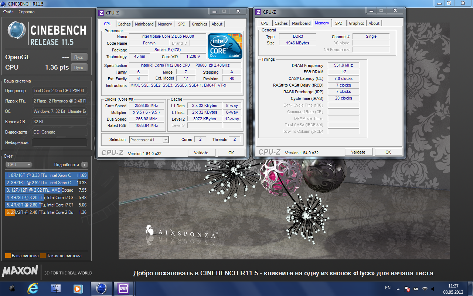Click the Cinebench restore-down icon top right
Viewport: 473px width, 296px height.
[x=449, y=3]
